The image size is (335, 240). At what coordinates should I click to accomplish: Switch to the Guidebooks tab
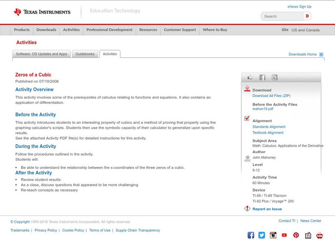(85, 54)
